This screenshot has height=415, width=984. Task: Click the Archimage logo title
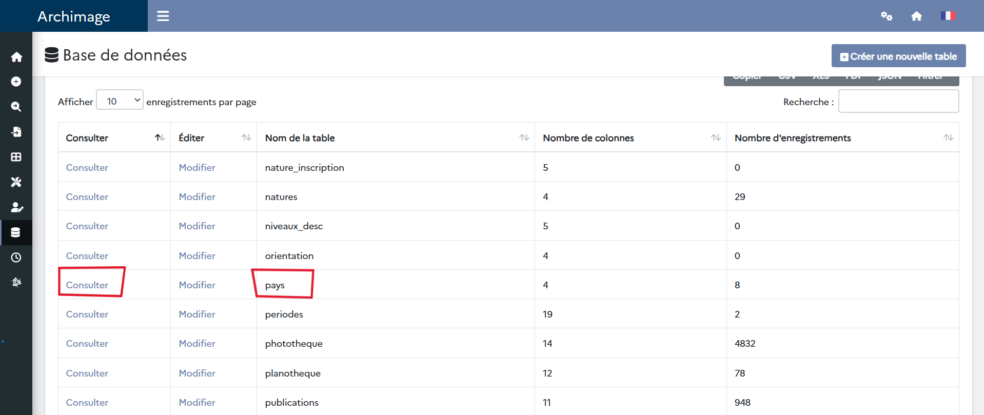pos(74,16)
